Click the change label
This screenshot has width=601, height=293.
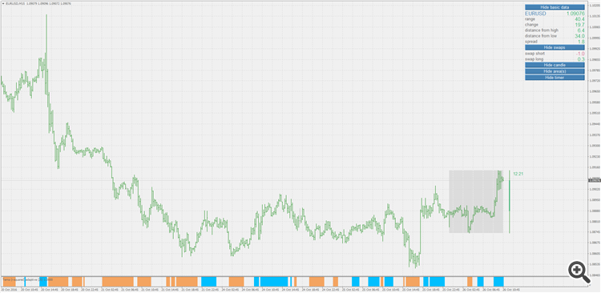tap(531, 25)
